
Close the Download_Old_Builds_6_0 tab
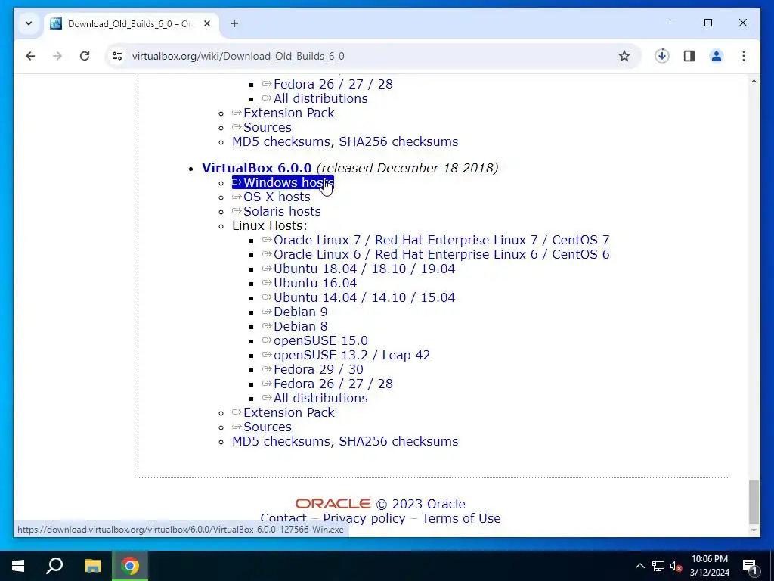coord(207,23)
